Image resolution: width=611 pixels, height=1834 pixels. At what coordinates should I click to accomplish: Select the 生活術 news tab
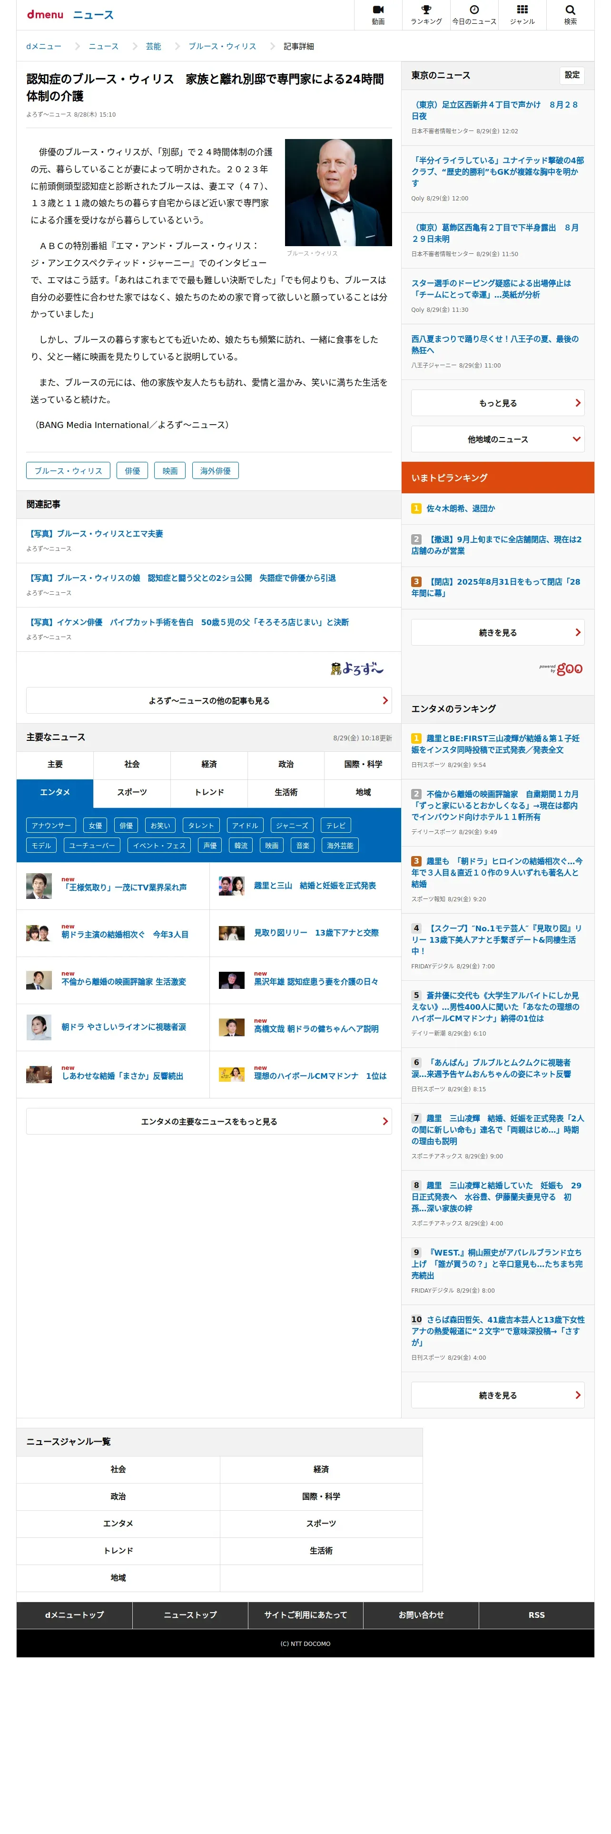286,792
